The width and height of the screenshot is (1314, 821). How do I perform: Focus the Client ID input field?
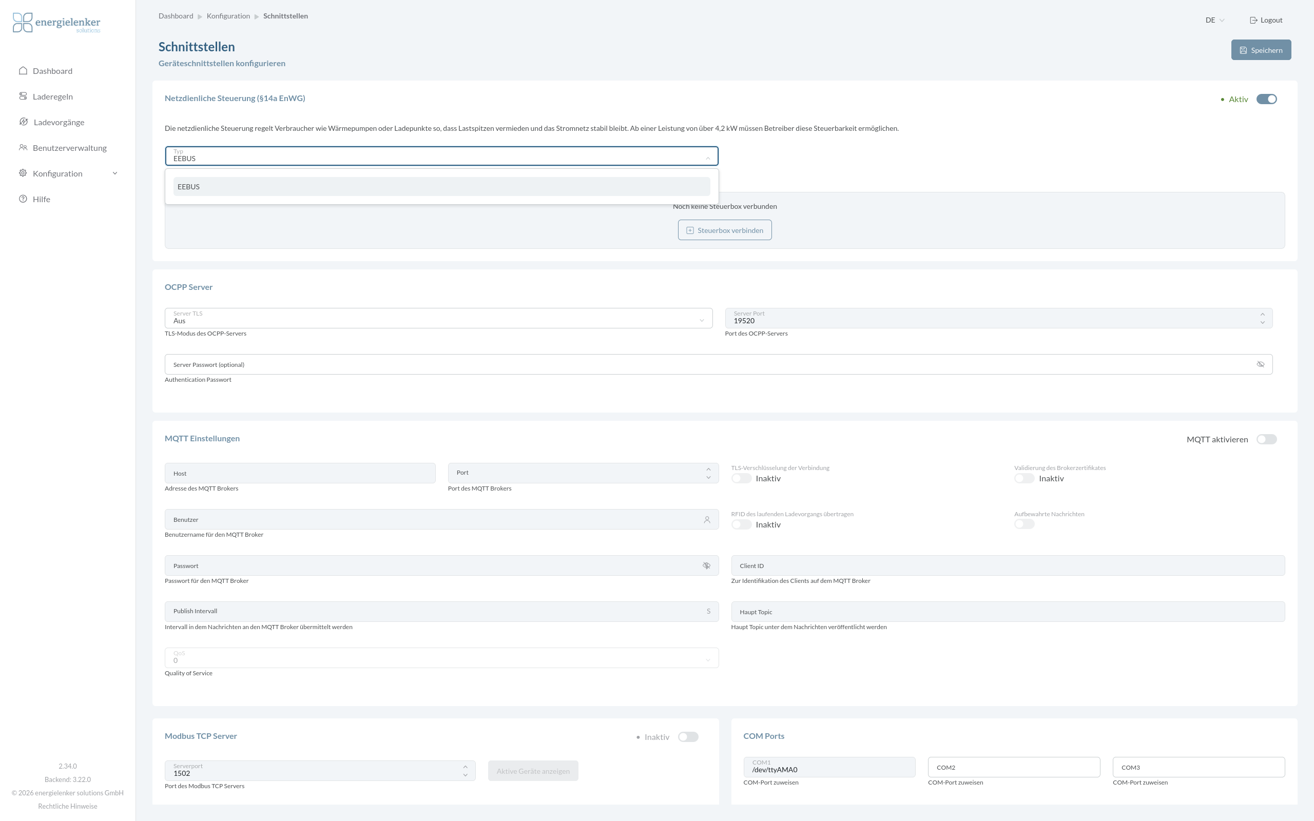(x=1008, y=565)
